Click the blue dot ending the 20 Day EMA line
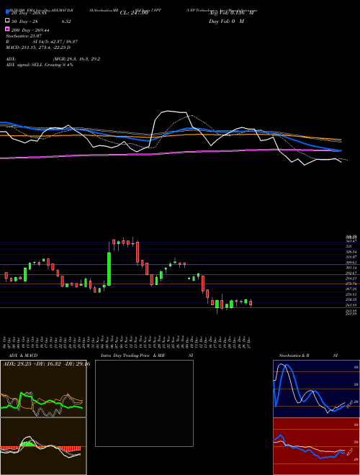This screenshot has width=360, height=475. pyautogui.click(x=341, y=150)
